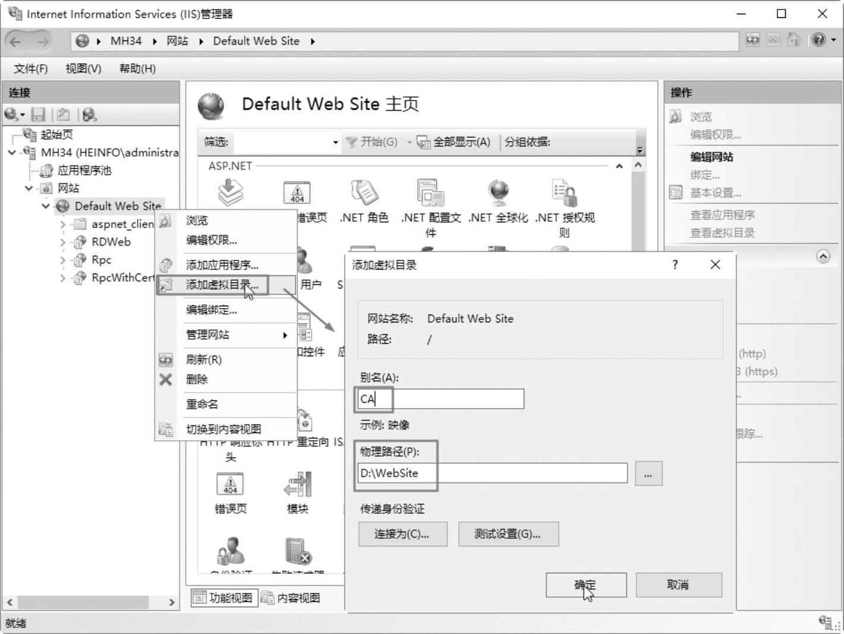This screenshot has width=844, height=634.
Task: Switch to the 内容视图 tab
Action: point(292,598)
